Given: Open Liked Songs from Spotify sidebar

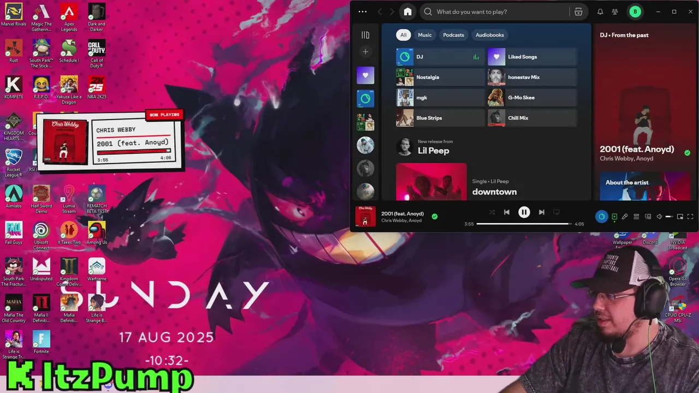Looking at the screenshot, I should (365, 75).
